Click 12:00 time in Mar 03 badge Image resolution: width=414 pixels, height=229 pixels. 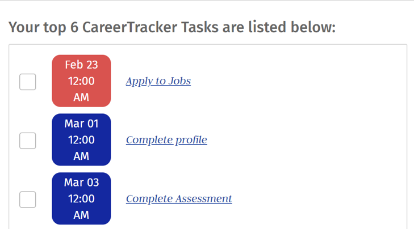pos(81,199)
